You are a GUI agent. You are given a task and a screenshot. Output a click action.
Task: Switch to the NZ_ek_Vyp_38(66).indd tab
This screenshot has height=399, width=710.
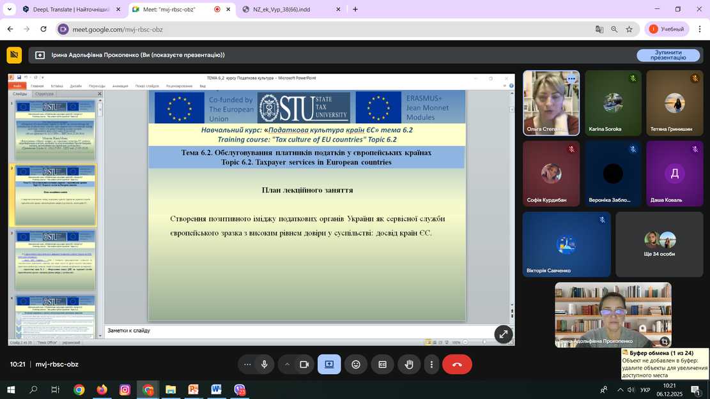286,9
